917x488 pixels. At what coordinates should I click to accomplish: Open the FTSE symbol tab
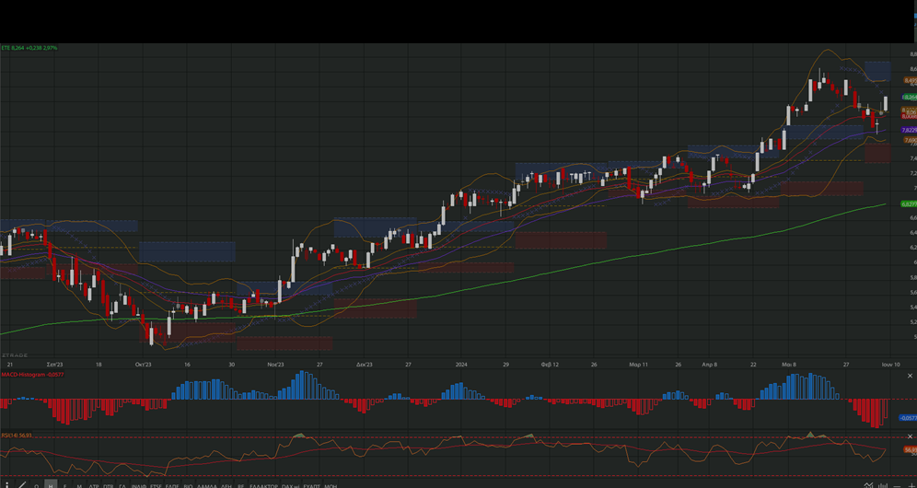point(156,485)
